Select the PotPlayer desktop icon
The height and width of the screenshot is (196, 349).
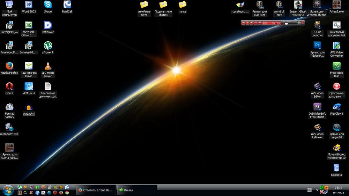pyautogui.click(x=48, y=25)
